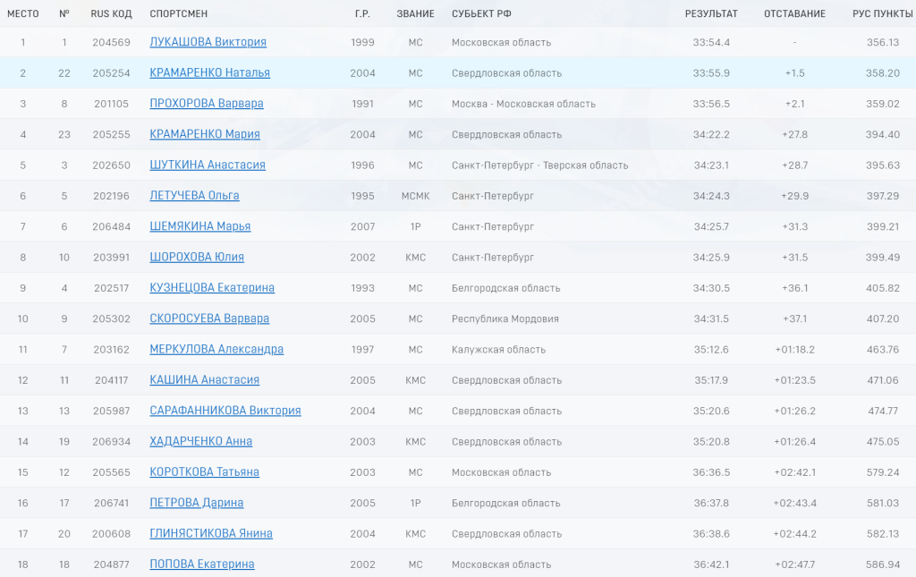Click ПРОХОРОВА Варвара athlete name
Screen dimensions: 916x577
(207, 104)
